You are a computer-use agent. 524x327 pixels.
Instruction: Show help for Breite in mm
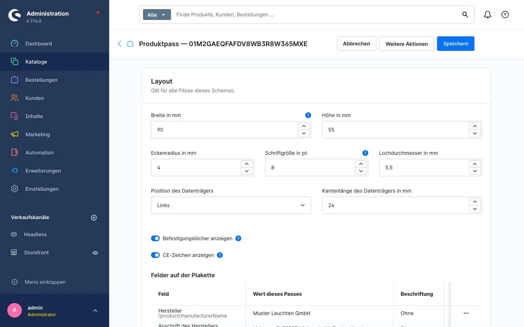(x=308, y=115)
